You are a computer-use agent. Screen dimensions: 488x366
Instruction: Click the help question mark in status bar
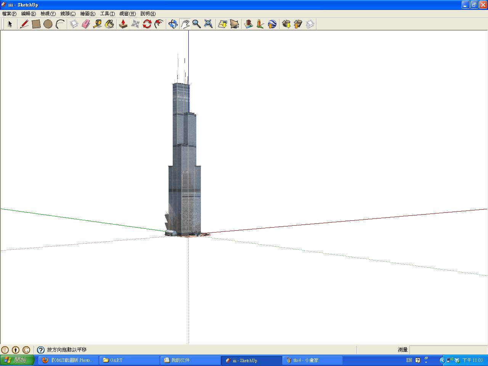pos(41,350)
